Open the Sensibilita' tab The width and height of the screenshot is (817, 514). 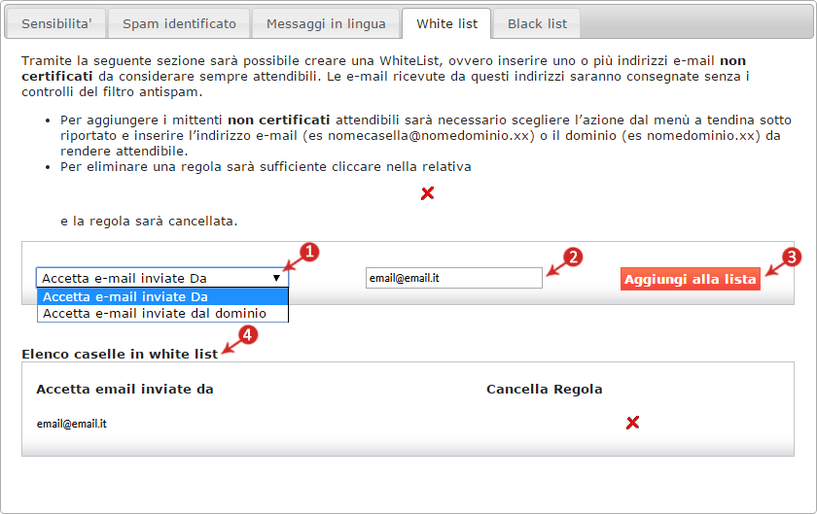56,24
